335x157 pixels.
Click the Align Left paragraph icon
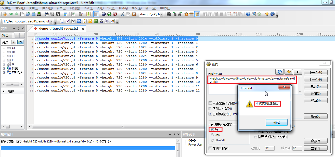[x=204, y=14]
